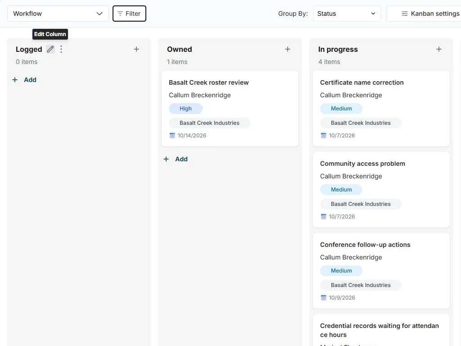Click the 10/9/2026 due date
This screenshot has width=461, height=346.
[342, 298]
